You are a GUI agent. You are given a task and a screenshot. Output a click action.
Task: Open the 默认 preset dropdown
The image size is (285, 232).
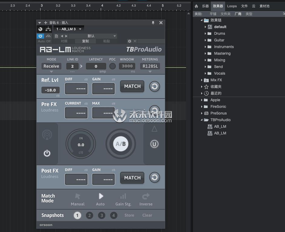pos(93,36)
